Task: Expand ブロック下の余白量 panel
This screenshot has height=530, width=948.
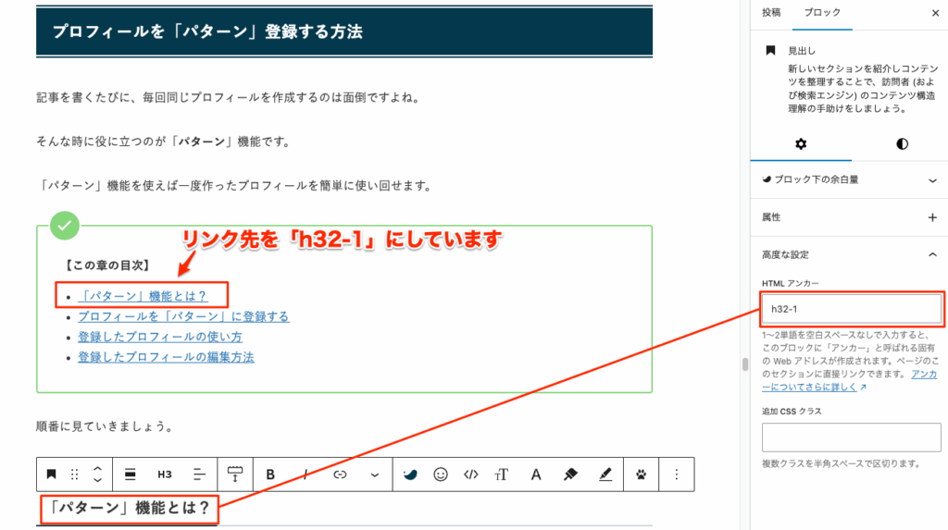Action: 850,179
